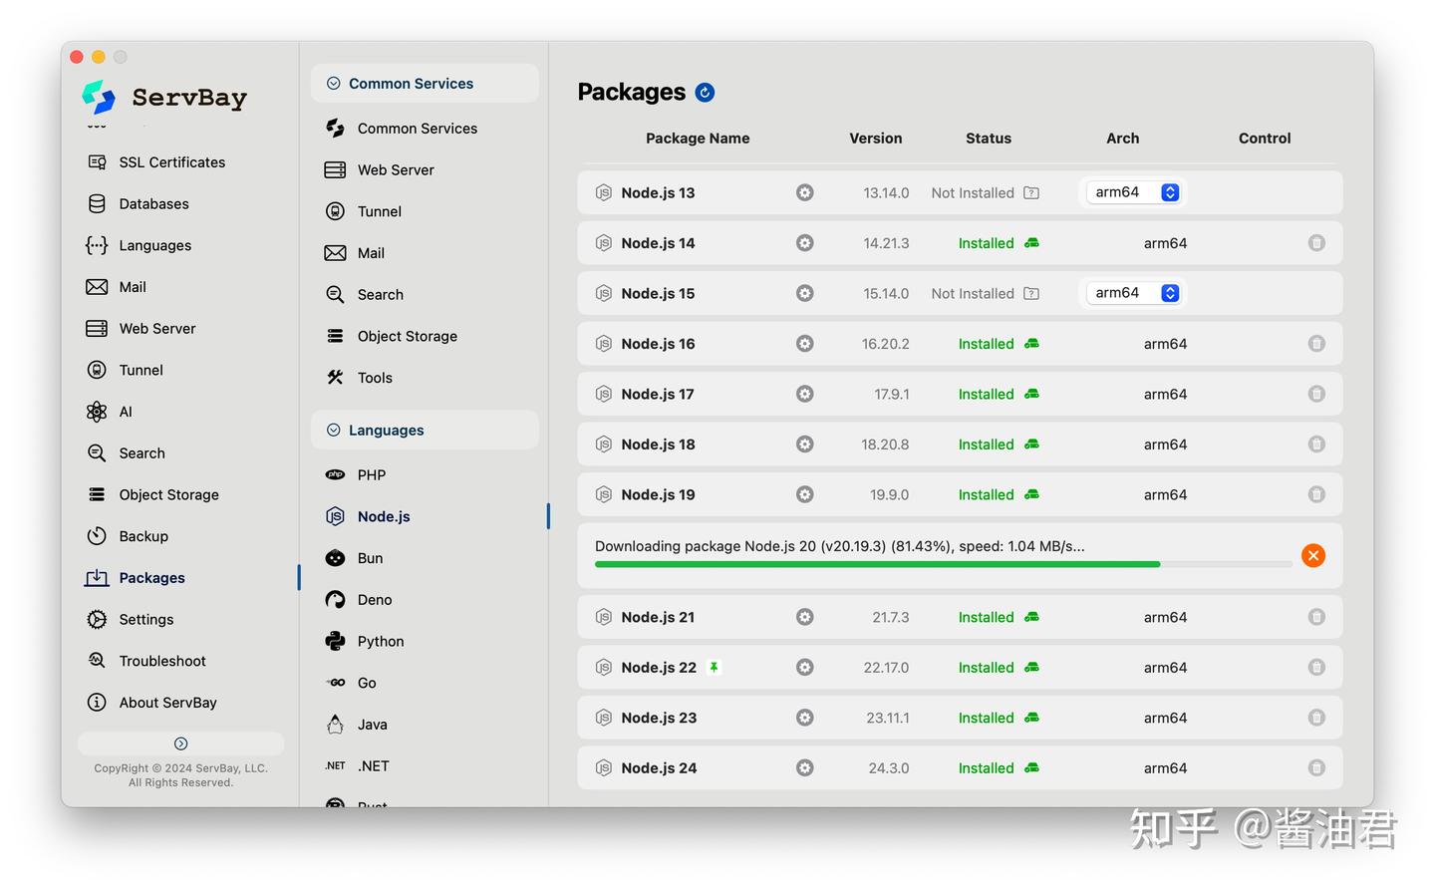Image resolution: width=1435 pixels, height=888 pixels.
Task: Open the arm64 dropdown for Node.js 15
Action: click(x=1133, y=293)
